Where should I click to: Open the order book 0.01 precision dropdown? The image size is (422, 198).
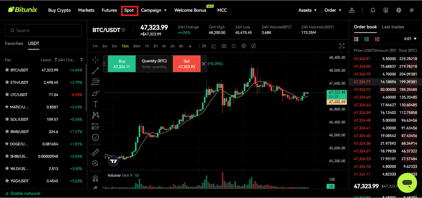pyautogui.click(x=411, y=39)
